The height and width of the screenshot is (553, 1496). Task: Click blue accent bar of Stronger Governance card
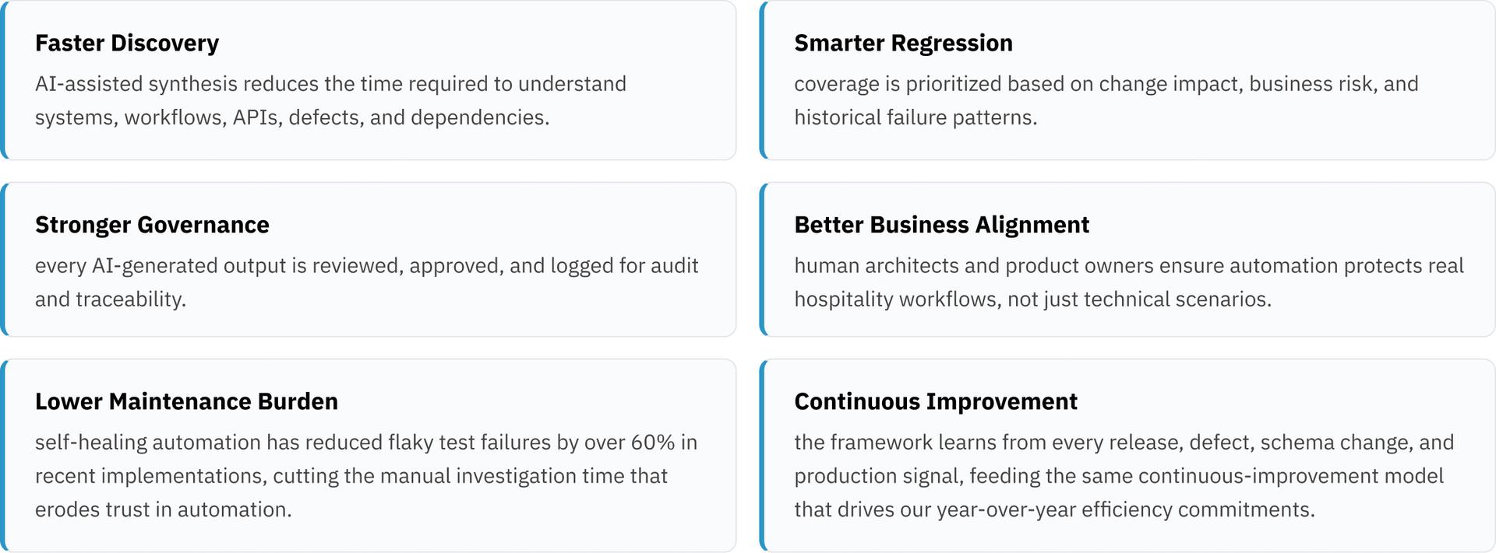tap(3, 259)
